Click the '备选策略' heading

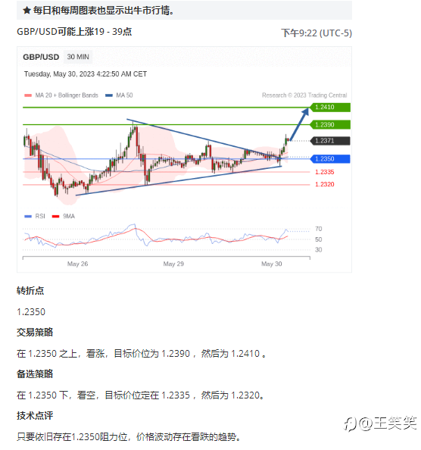(x=35, y=374)
